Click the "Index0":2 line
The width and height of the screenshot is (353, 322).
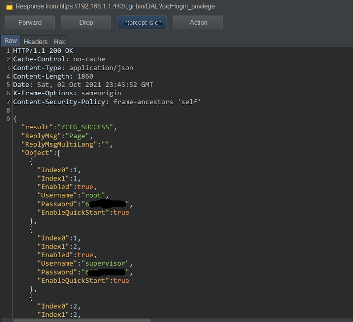tap(59, 306)
